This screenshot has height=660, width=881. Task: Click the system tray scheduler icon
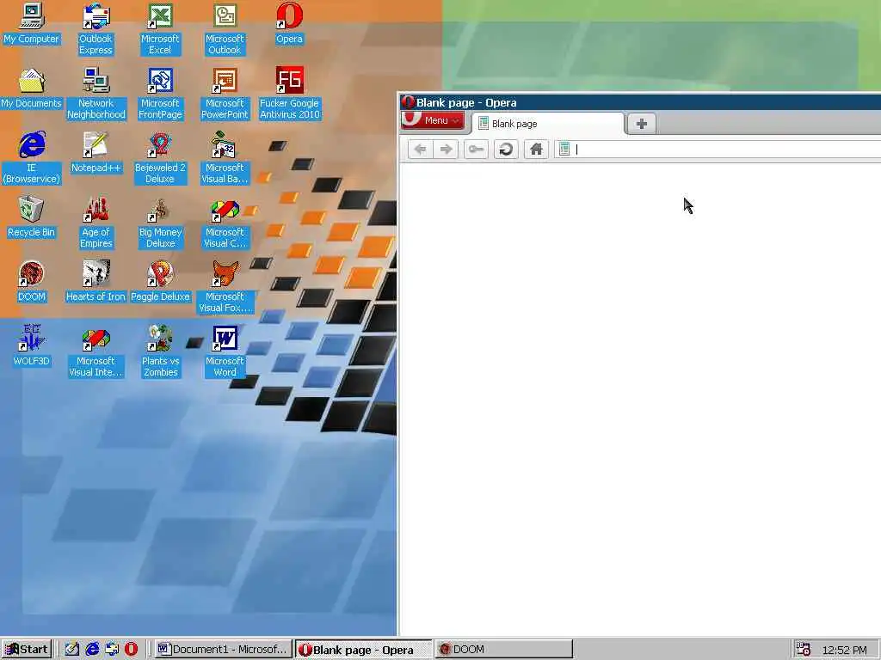click(804, 650)
